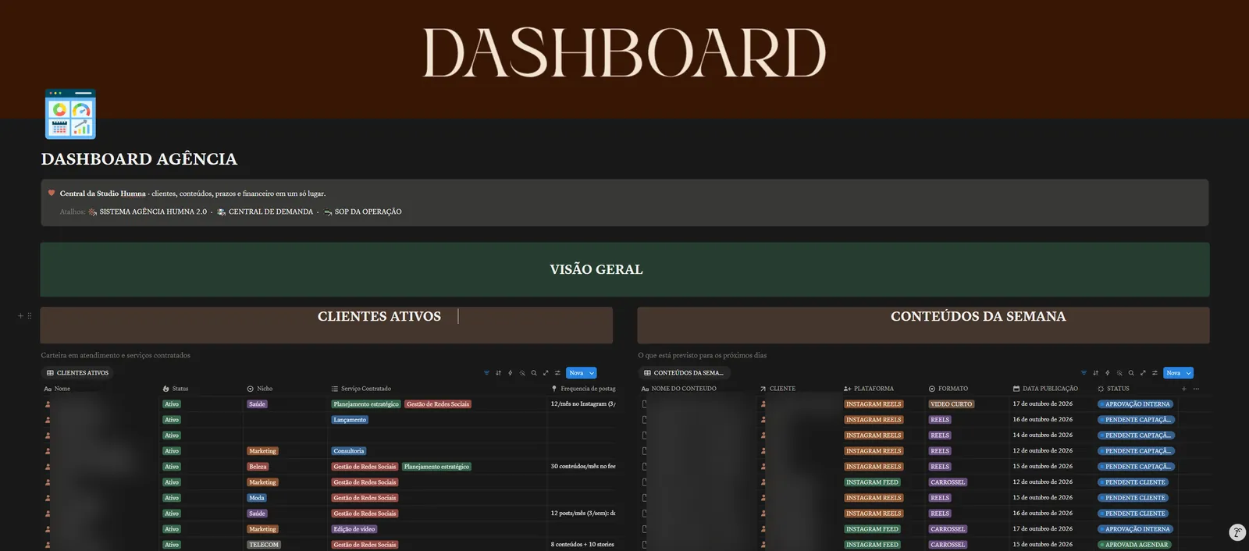This screenshot has height=551, width=1249.
Task: Click search icon in Conteúdos da Semana toolbar
Action: [x=1131, y=373]
